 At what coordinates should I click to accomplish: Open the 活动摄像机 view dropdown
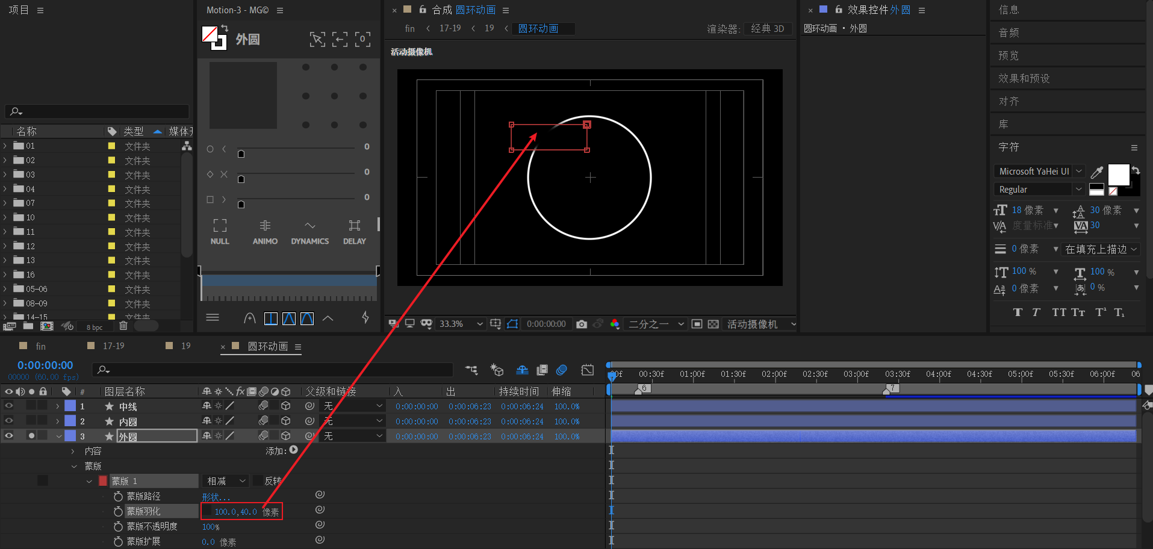(761, 324)
